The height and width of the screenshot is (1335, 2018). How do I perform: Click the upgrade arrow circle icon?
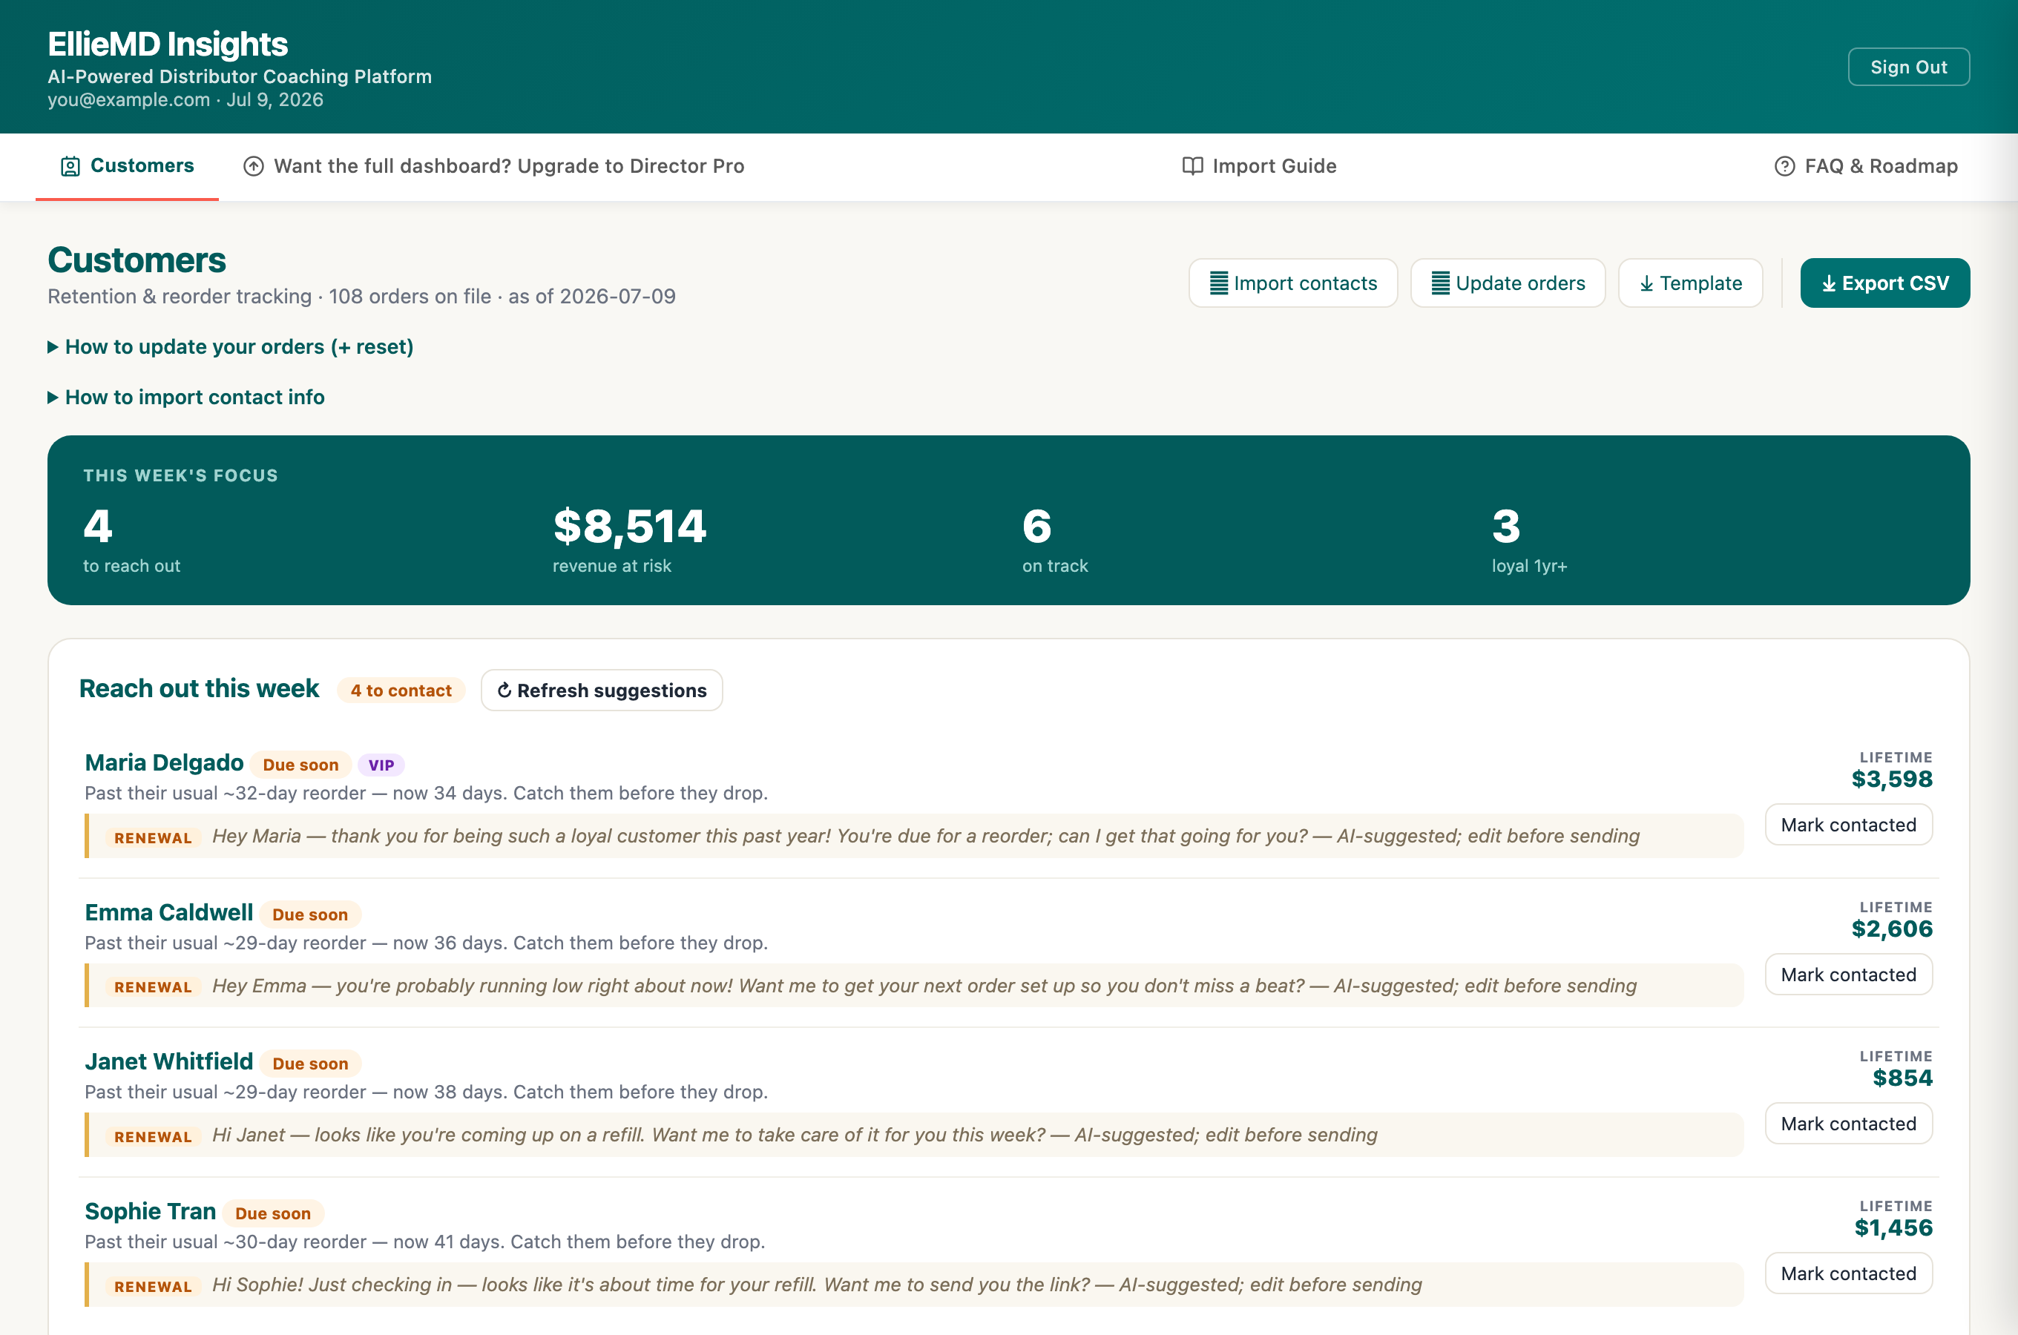pyautogui.click(x=254, y=166)
